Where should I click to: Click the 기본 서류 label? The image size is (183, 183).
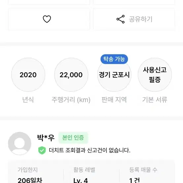155,100
